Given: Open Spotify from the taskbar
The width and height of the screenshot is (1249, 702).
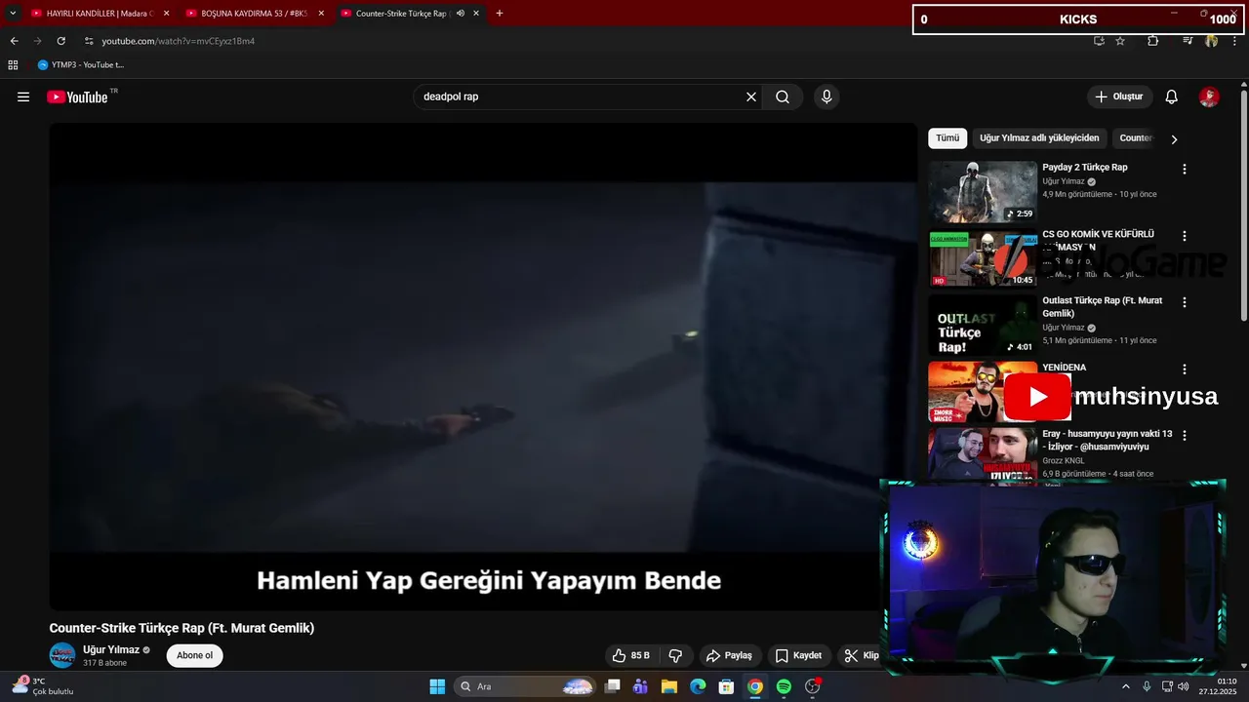Looking at the screenshot, I should click(784, 686).
